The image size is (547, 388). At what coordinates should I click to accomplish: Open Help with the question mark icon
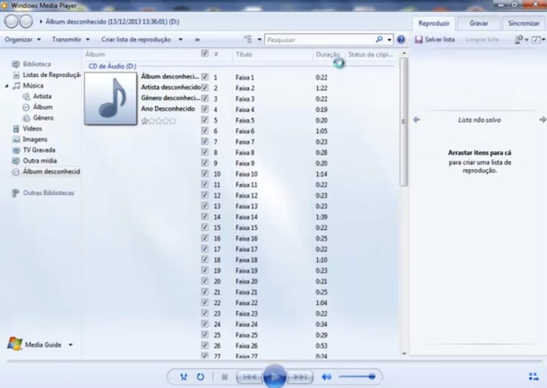point(401,40)
